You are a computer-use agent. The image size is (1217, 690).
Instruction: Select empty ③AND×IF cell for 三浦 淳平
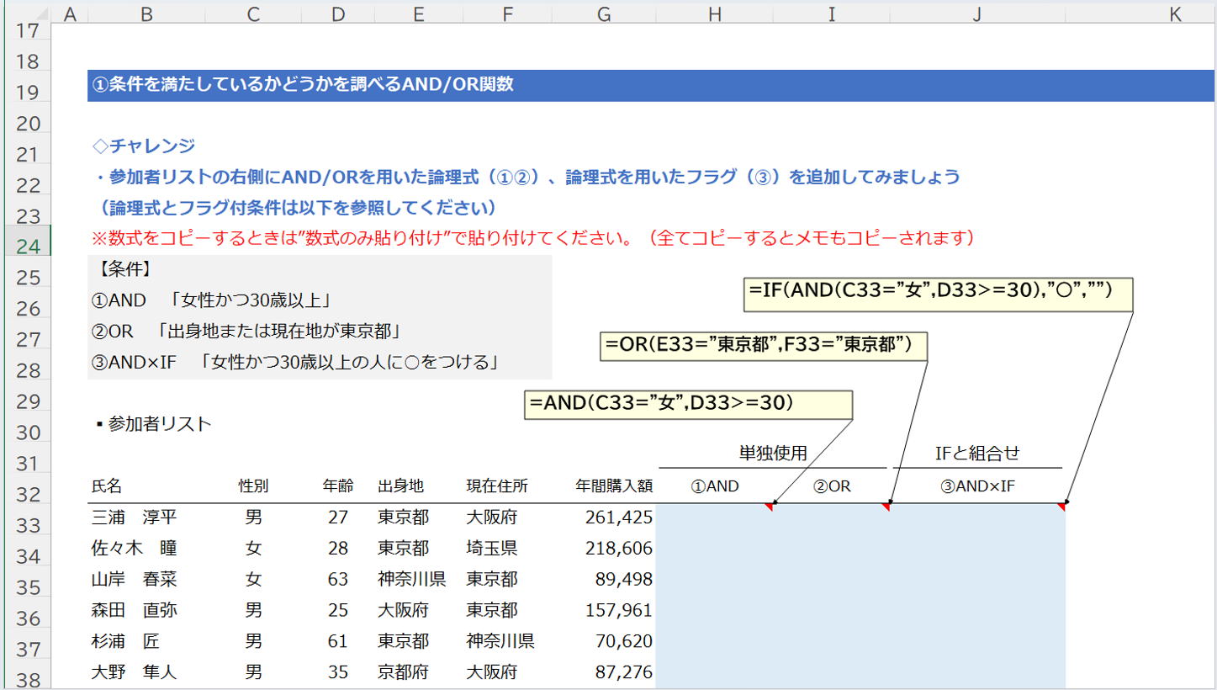[x=977, y=518]
